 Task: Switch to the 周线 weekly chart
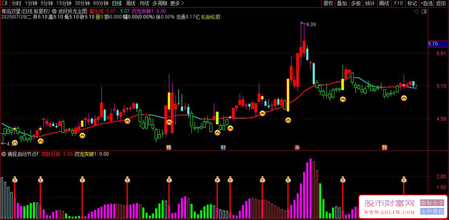point(130,4)
